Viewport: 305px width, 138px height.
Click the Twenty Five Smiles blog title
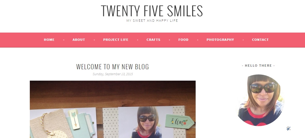152,11
